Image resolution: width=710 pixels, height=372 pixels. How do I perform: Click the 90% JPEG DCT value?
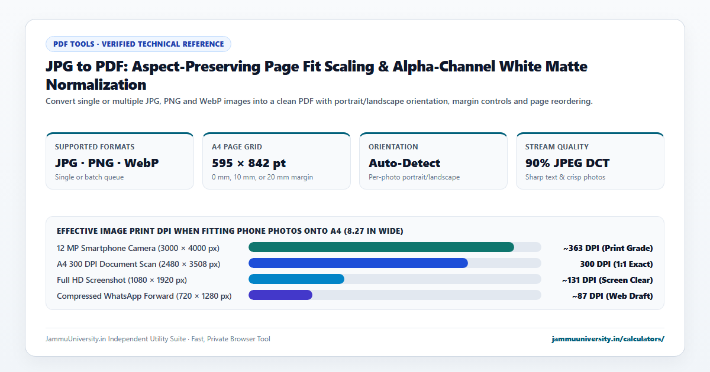pos(567,163)
